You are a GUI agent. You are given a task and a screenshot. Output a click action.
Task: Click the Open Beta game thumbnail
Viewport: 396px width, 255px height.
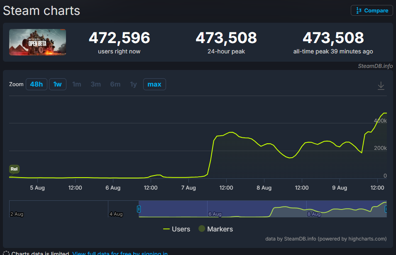(x=38, y=42)
